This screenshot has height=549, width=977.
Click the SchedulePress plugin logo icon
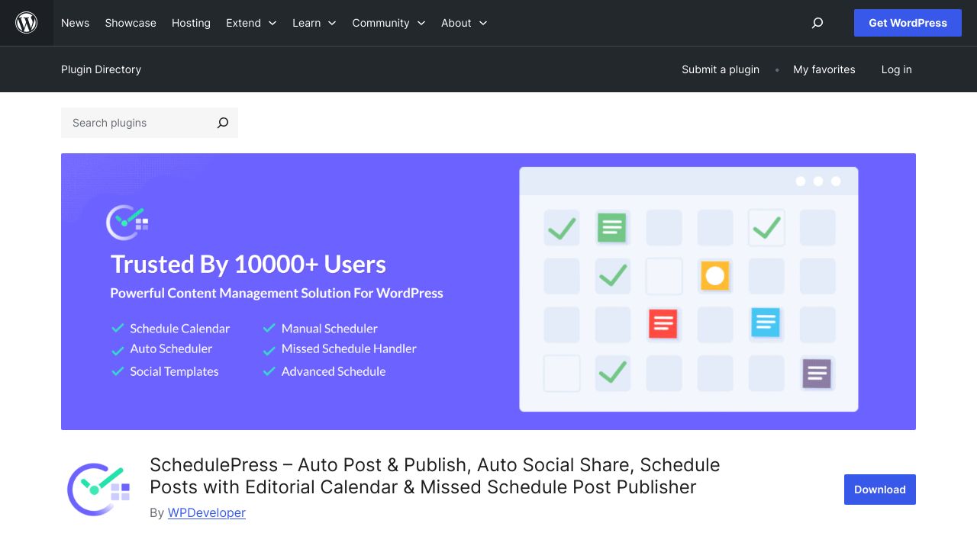[98, 490]
